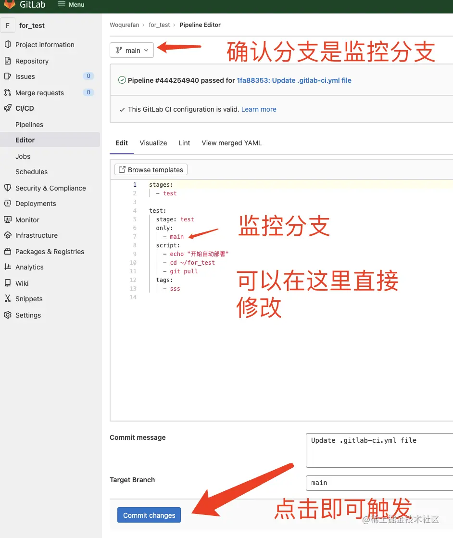Open the hamburger Menu icon
The width and height of the screenshot is (453, 538).
pos(61,4)
